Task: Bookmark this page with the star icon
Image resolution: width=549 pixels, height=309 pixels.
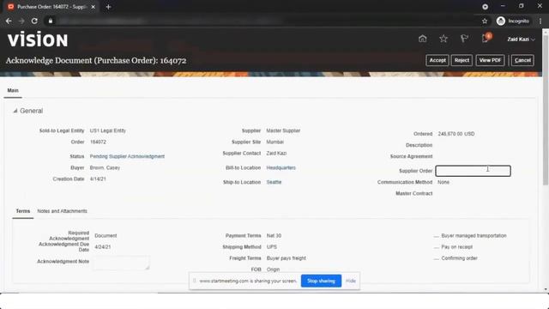Action: (485, 21)
